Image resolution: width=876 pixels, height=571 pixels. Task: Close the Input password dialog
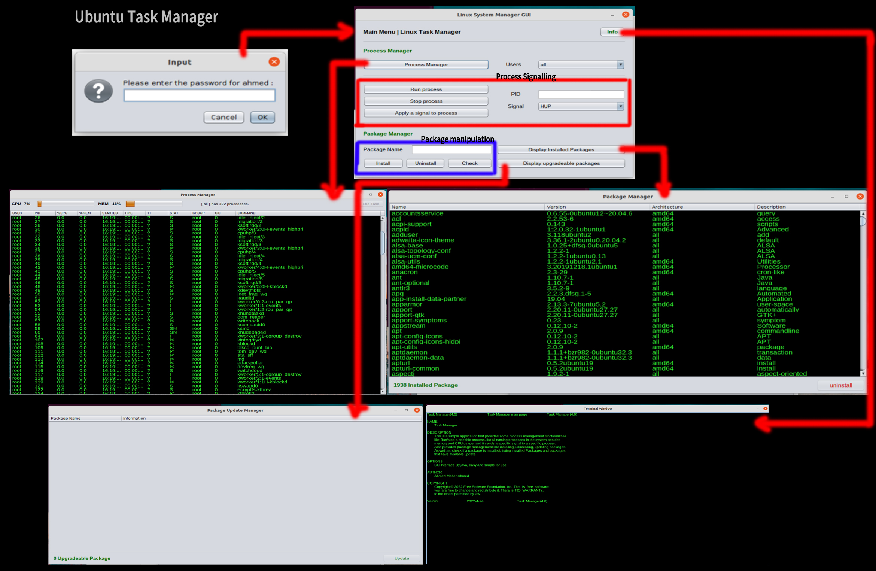[274, 62]
